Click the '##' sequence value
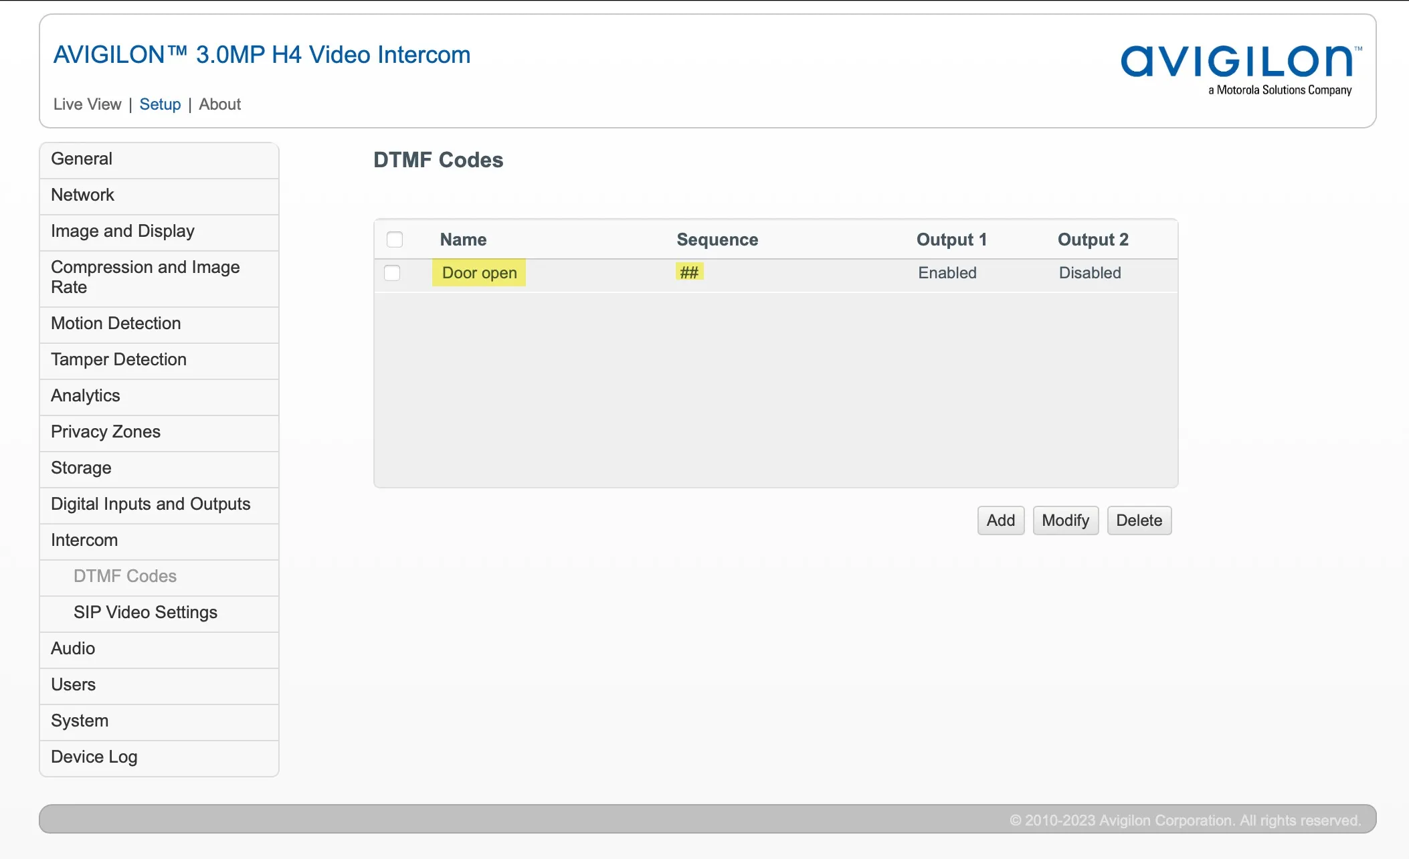The height and width of the screenshot is (859, 1409). pos(689,272)
